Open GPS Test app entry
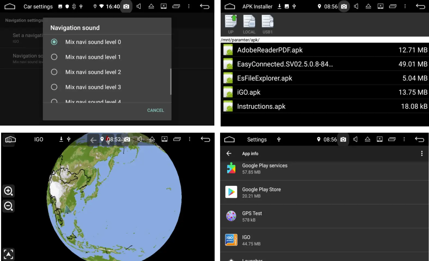429x261 pixels. click(x=324, y=216)
